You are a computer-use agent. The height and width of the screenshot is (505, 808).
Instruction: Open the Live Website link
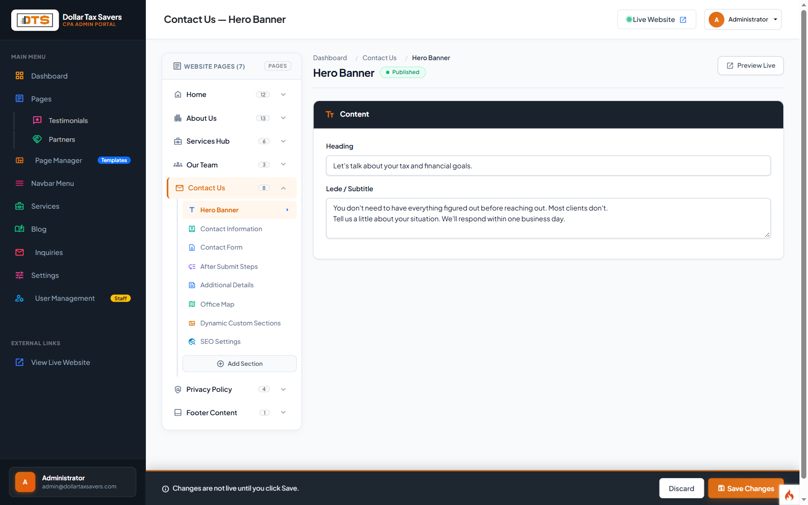pos(656,19)
